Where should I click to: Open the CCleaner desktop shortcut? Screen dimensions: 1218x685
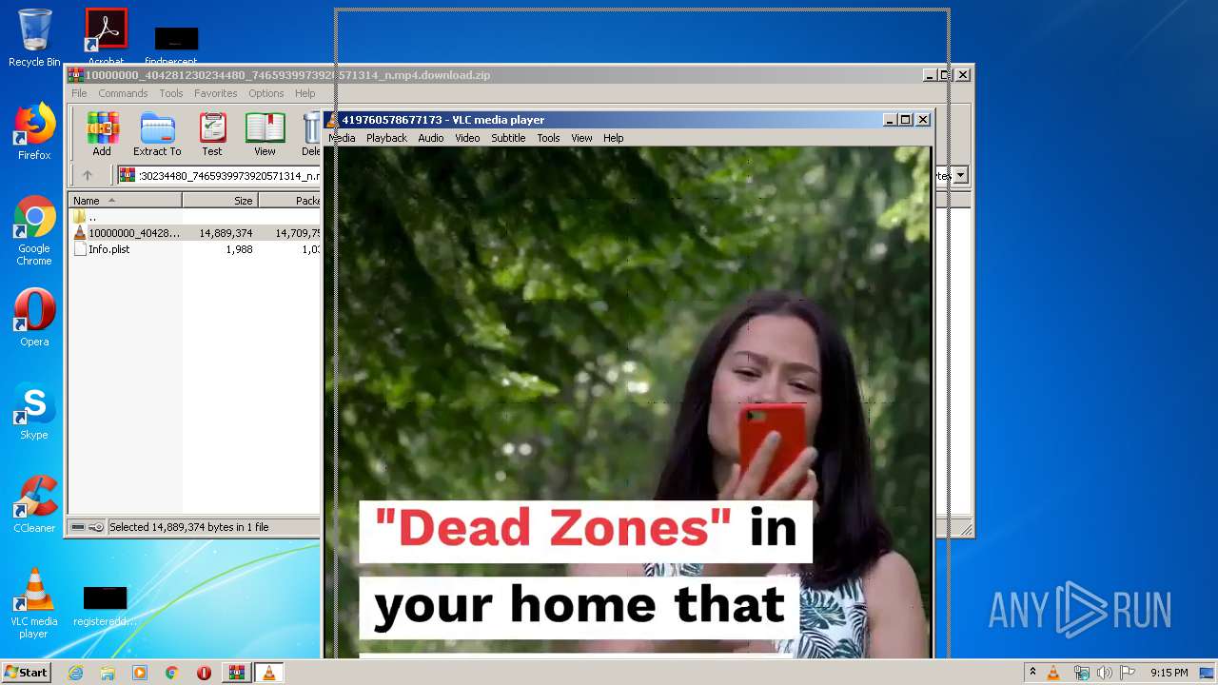tap(34, 504)
